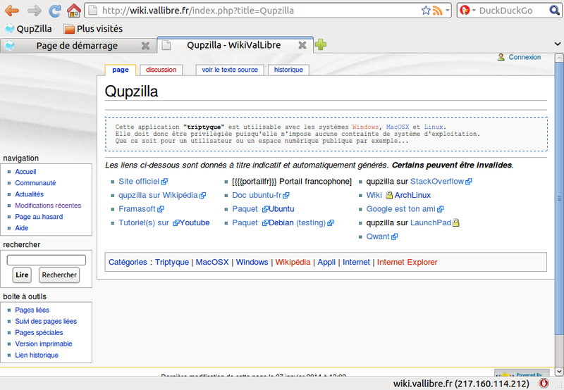Click the browser back arrow
564x390 pixels.
tap(11, 11)
